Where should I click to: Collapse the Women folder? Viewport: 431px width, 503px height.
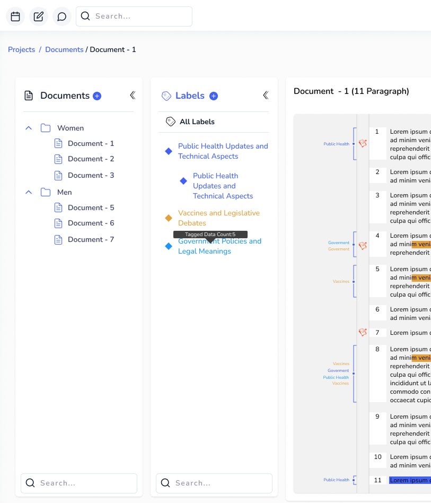point(29,128)
